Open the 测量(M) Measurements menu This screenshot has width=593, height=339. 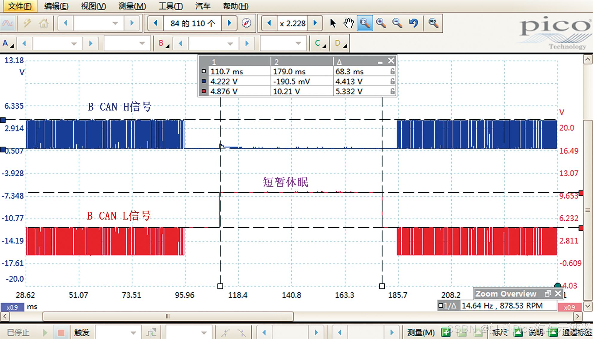tap(132, 6)
